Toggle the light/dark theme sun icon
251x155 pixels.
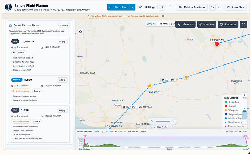click(x=162, y=7)
